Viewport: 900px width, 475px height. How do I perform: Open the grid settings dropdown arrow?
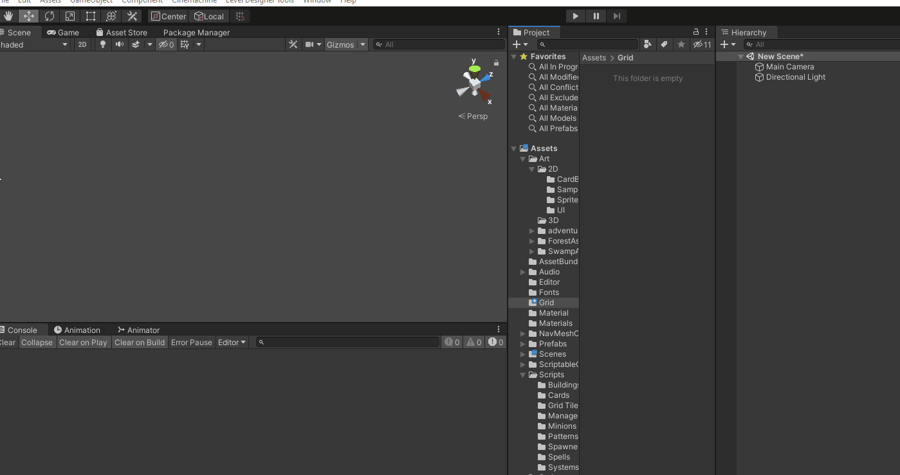[199, 44]
